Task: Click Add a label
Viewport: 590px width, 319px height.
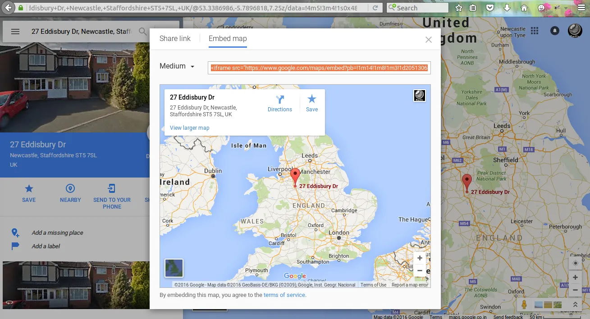Action: (x=46, y=246)
